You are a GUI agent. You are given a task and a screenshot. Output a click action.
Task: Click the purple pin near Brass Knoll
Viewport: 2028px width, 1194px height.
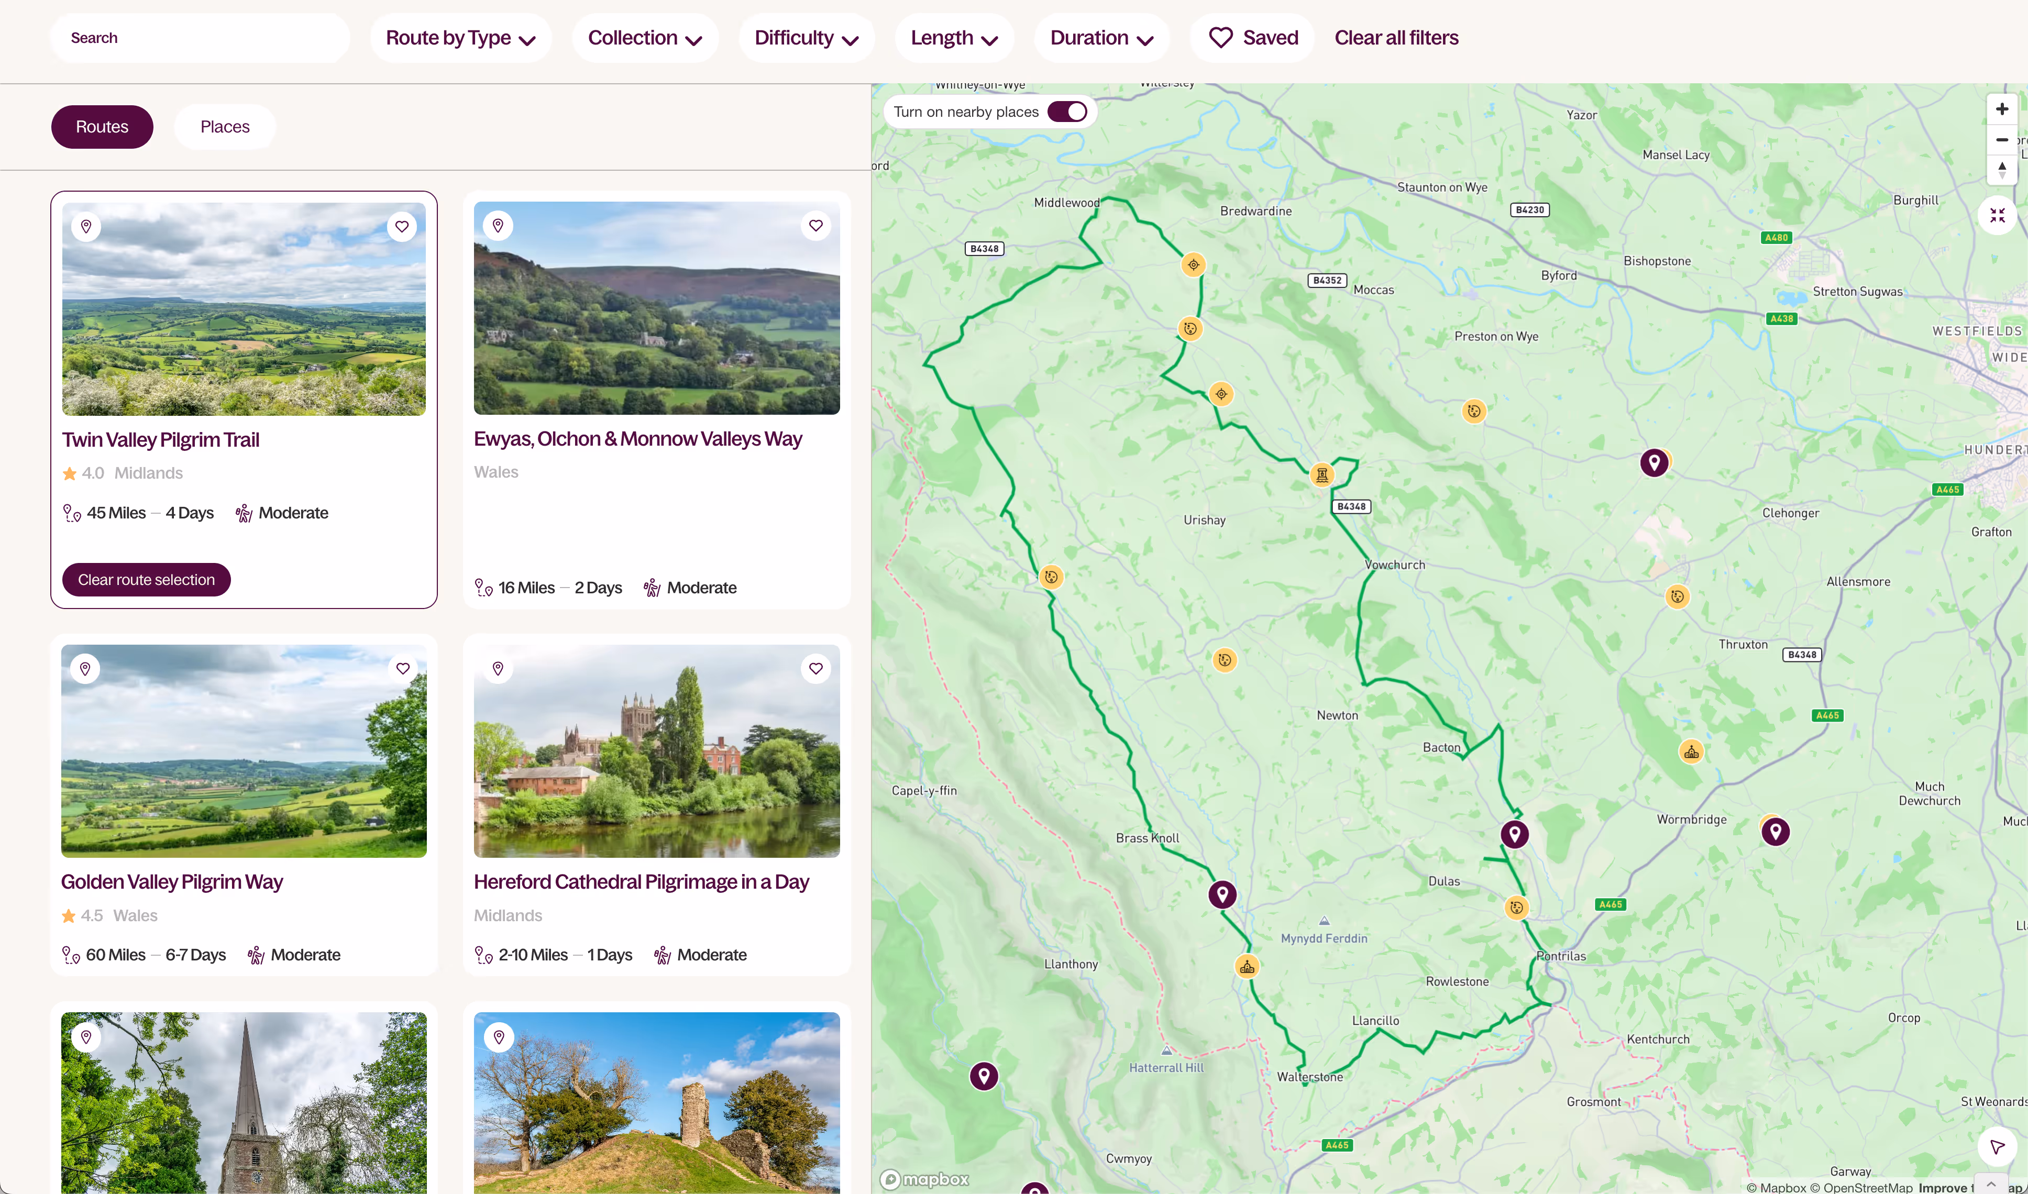point(1221,894)
